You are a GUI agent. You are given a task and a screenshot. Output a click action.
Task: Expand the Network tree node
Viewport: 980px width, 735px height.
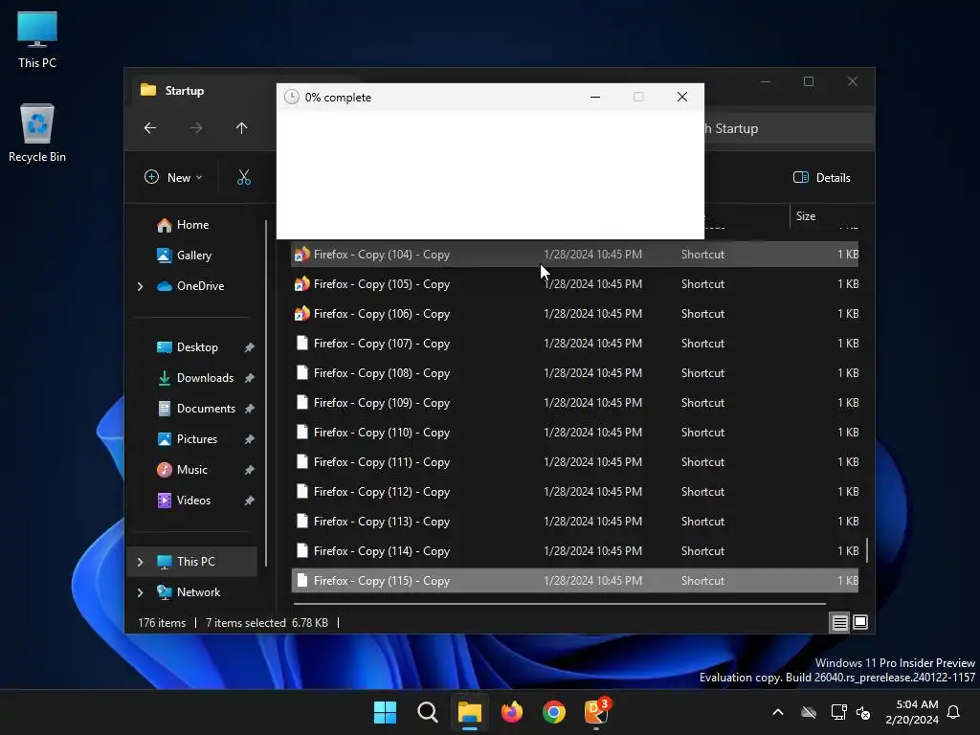[x=140, y=592]
